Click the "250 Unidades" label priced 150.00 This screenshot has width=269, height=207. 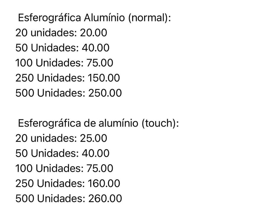pyautogui.click(x=50, y=78)
